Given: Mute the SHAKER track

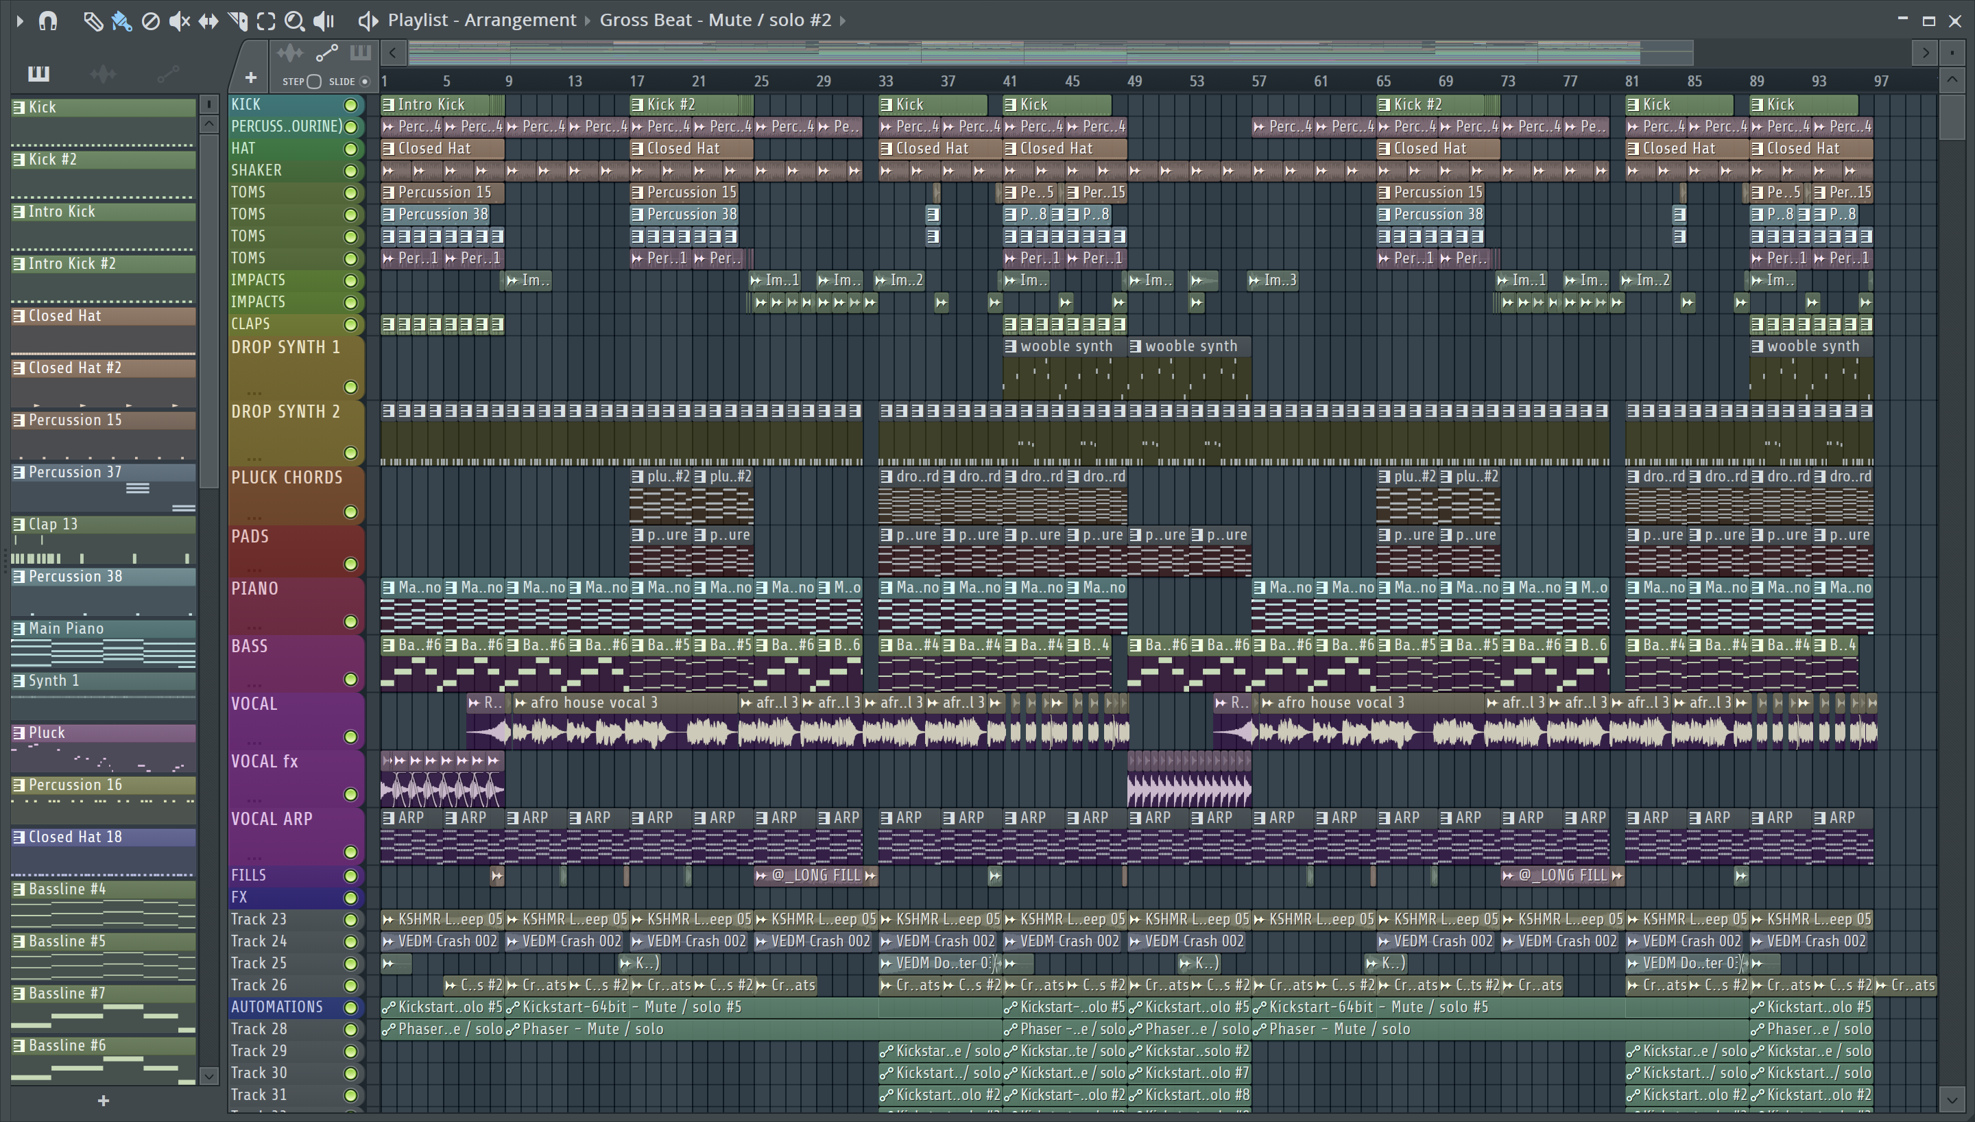Looking at the screenshot, I should (350, 171).
